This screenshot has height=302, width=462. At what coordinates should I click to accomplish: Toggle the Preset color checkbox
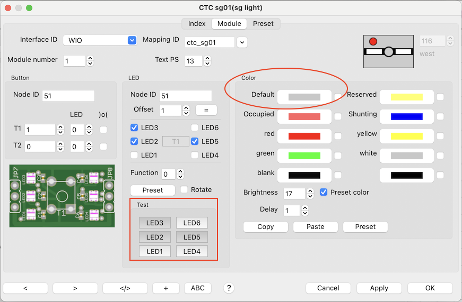click(x=324, y=193)
